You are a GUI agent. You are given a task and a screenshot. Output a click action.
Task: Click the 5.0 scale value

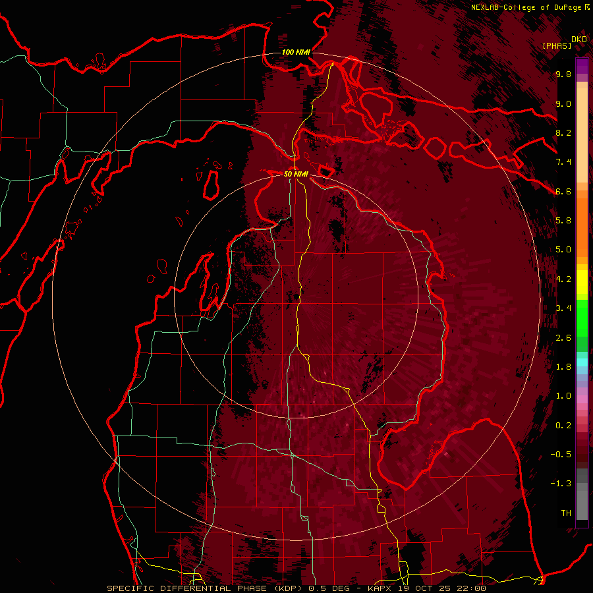tap(563, 250)
